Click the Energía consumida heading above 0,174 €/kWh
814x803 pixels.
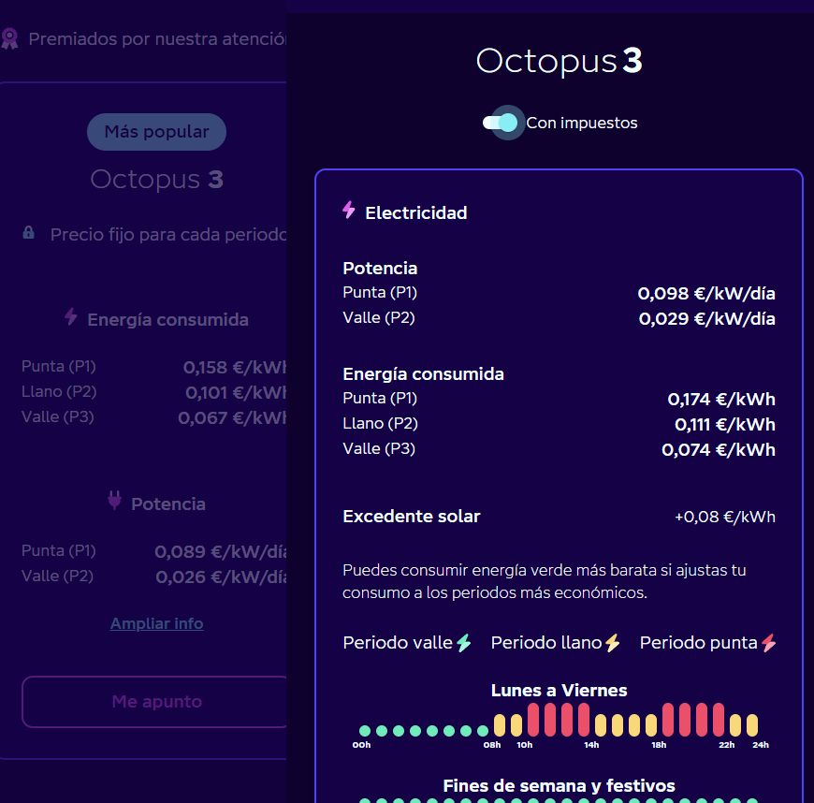click(423, 374)
